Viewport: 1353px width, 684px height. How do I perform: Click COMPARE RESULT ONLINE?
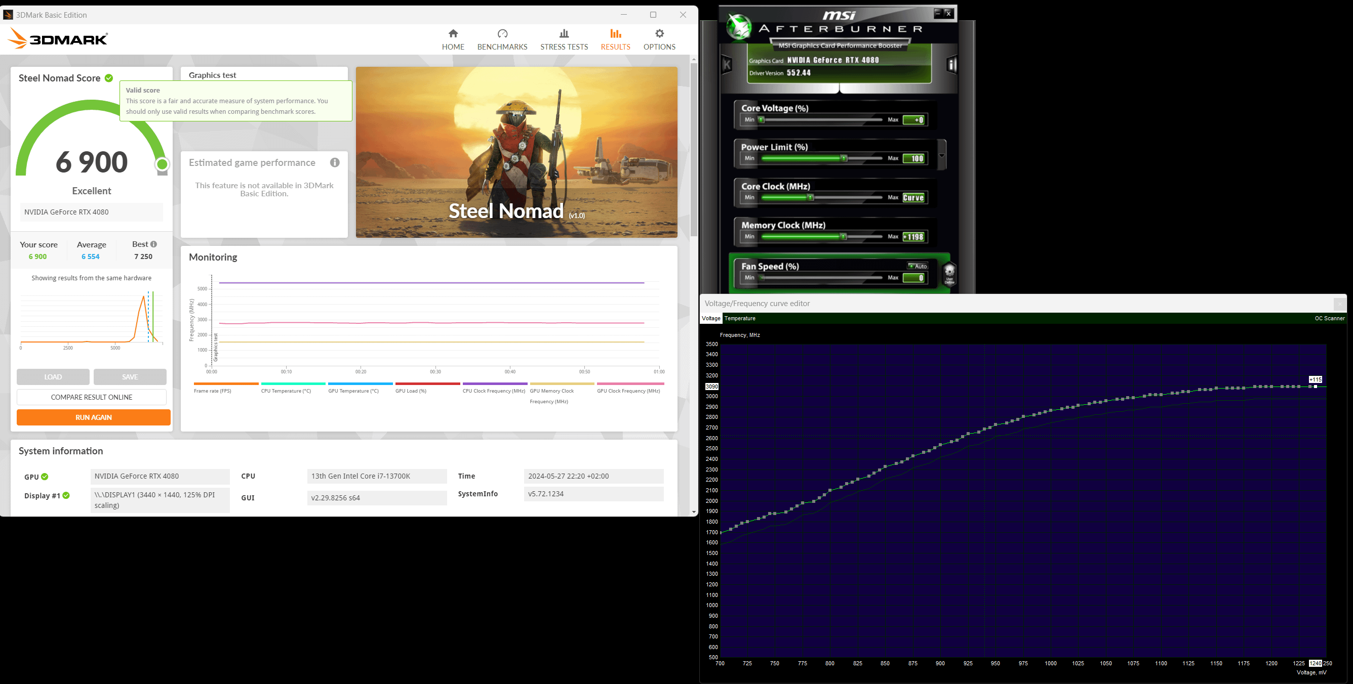point(91,397)
